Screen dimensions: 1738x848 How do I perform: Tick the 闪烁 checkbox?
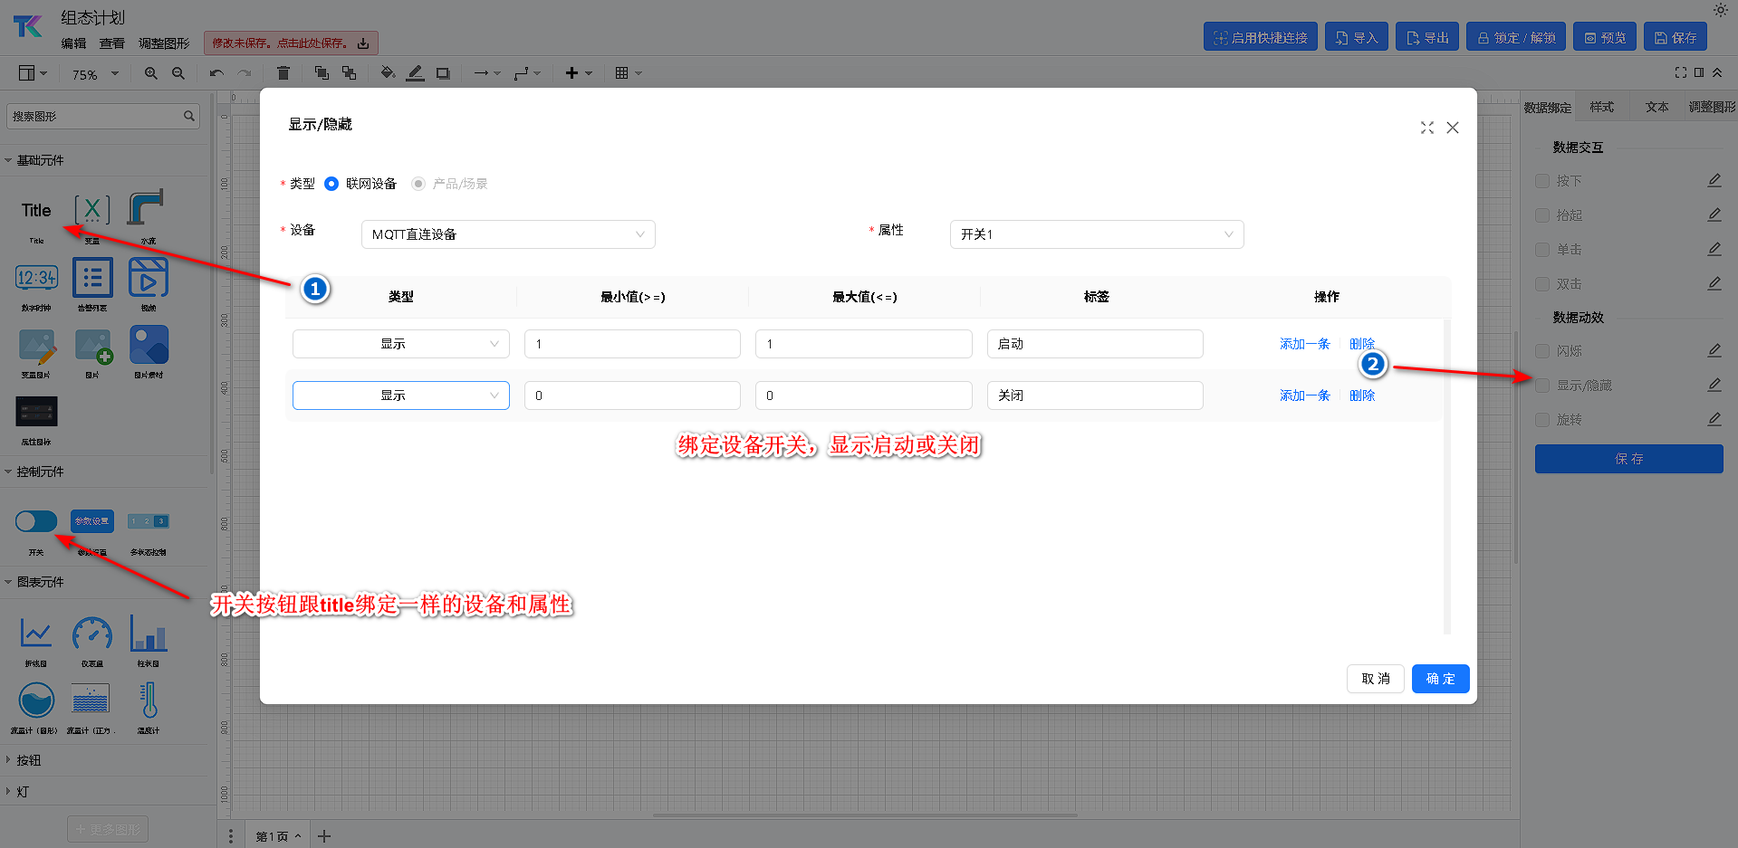point(1542,351)
